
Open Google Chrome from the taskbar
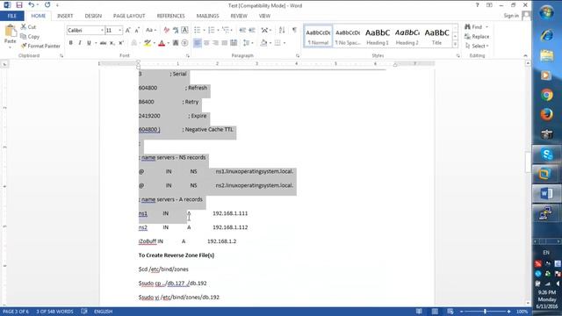tap(546, 95)
